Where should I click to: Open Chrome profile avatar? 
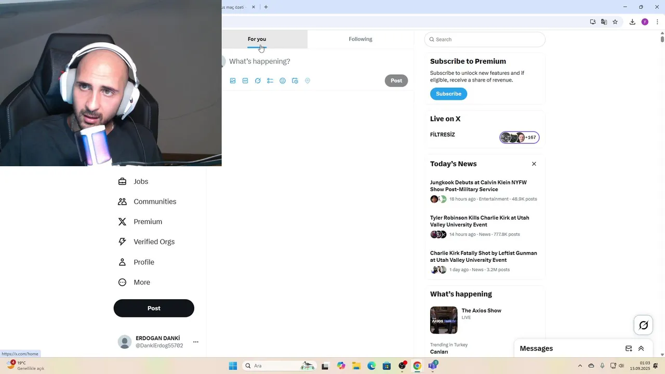coord(645,22)
